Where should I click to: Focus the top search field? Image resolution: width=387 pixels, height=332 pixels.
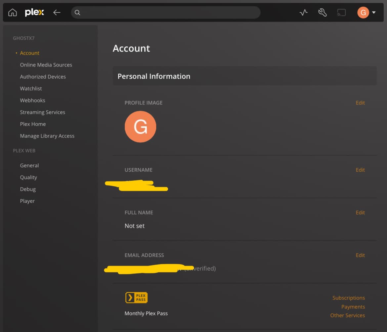(166, 13)
